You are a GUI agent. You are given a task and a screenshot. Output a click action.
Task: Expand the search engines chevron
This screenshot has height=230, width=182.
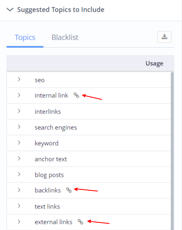[x=19, y=127]
